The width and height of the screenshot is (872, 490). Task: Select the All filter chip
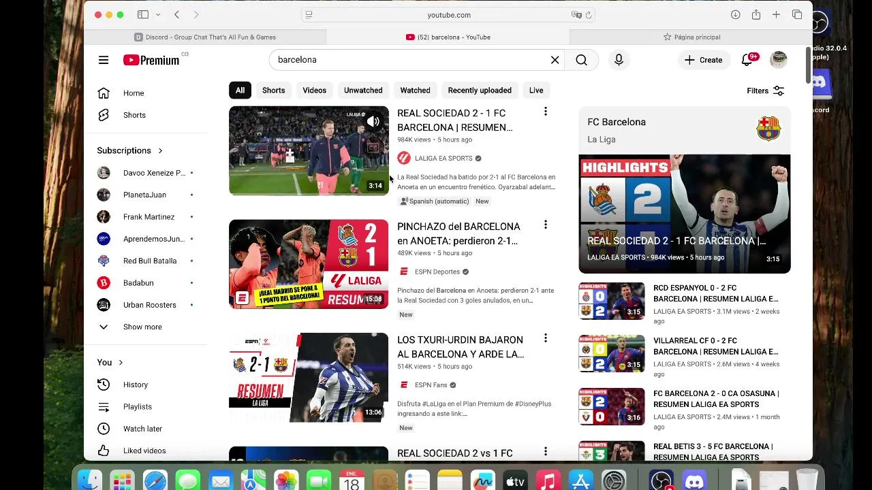240,90
